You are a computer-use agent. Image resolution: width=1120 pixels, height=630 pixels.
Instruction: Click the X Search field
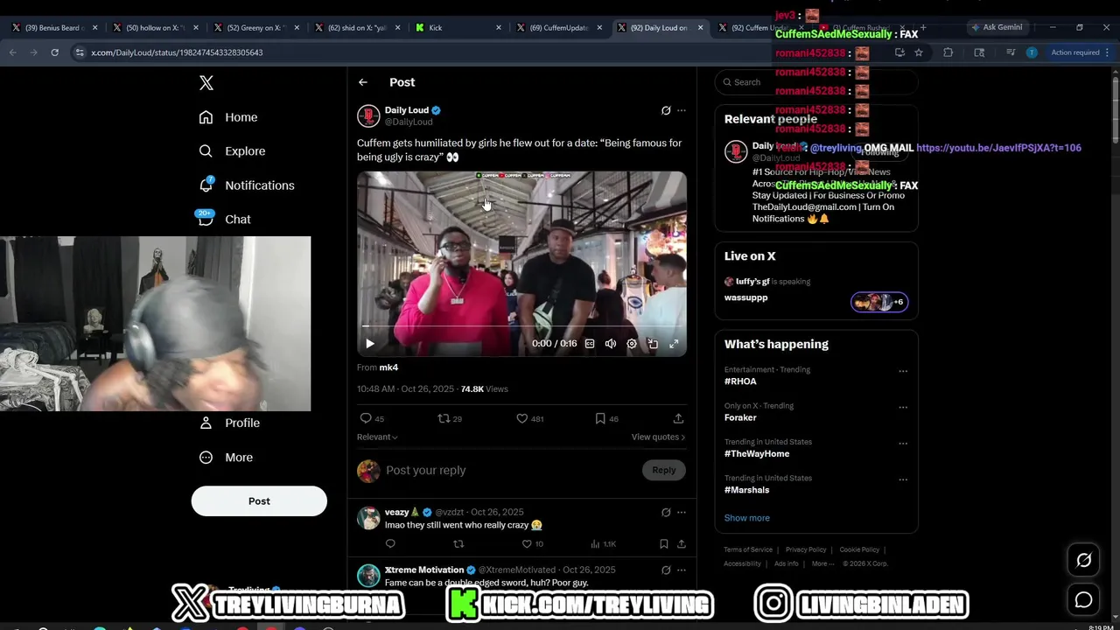[x=816, y=82]
